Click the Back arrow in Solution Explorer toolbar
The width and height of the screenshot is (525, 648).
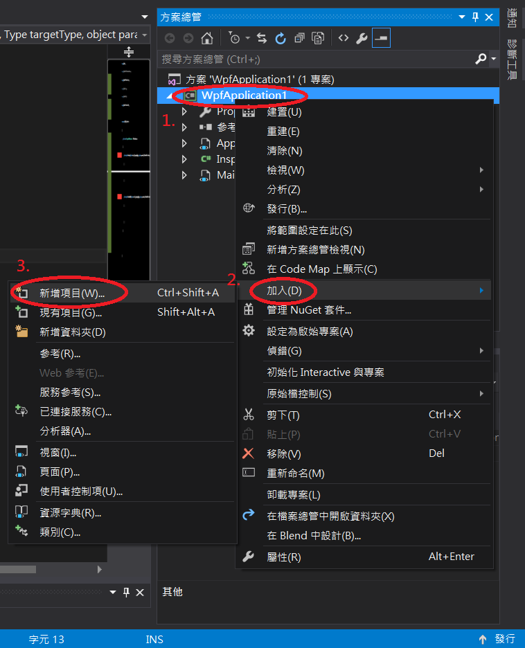170,39
